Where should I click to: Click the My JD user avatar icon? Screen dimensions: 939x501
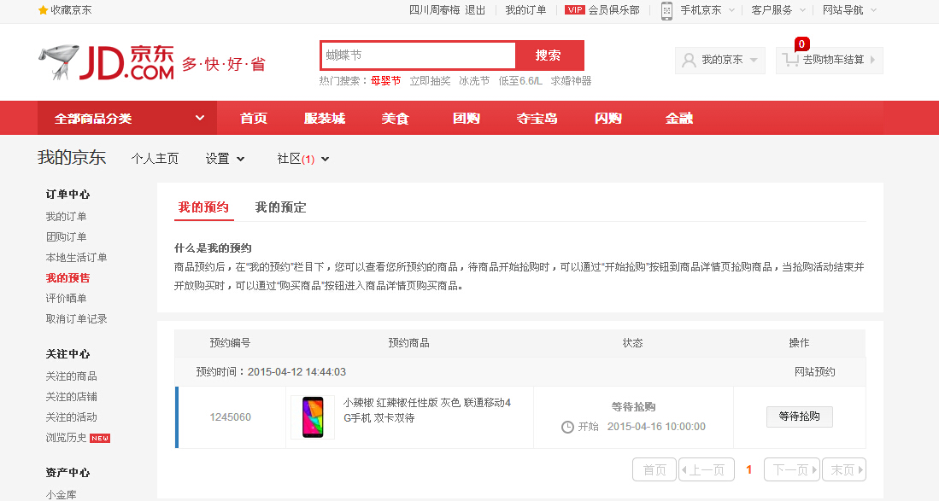point(688,61)
